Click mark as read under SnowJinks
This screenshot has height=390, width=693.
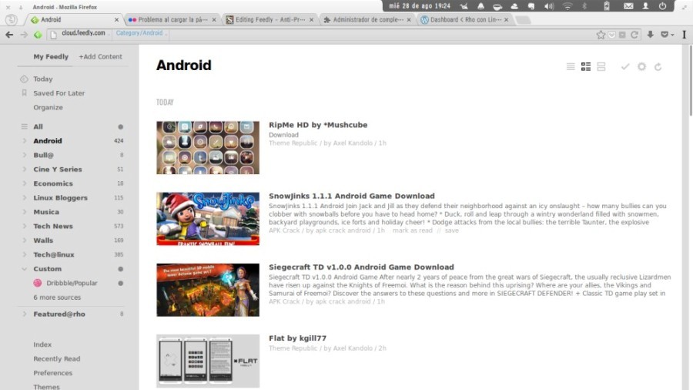pos(413,230)
